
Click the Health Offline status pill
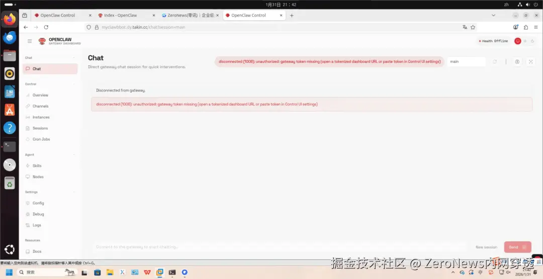click(x=494, y=41)
